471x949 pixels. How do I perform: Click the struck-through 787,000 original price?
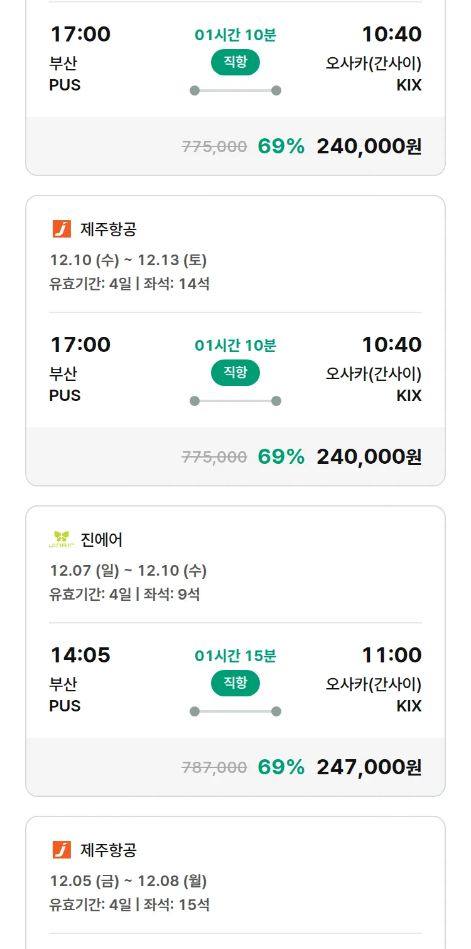coord(214,767)
